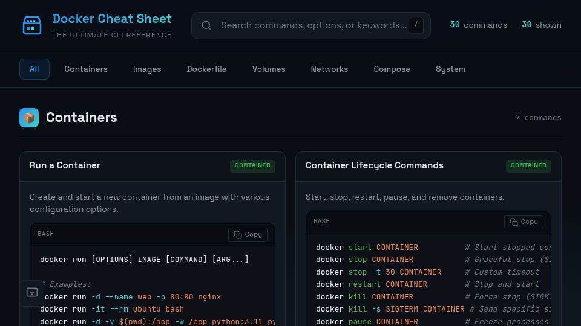The image size is (581, 326).
Task: Click the 'docker run [OPTIONS] IMAGE' line
Action: click(144, 260)
